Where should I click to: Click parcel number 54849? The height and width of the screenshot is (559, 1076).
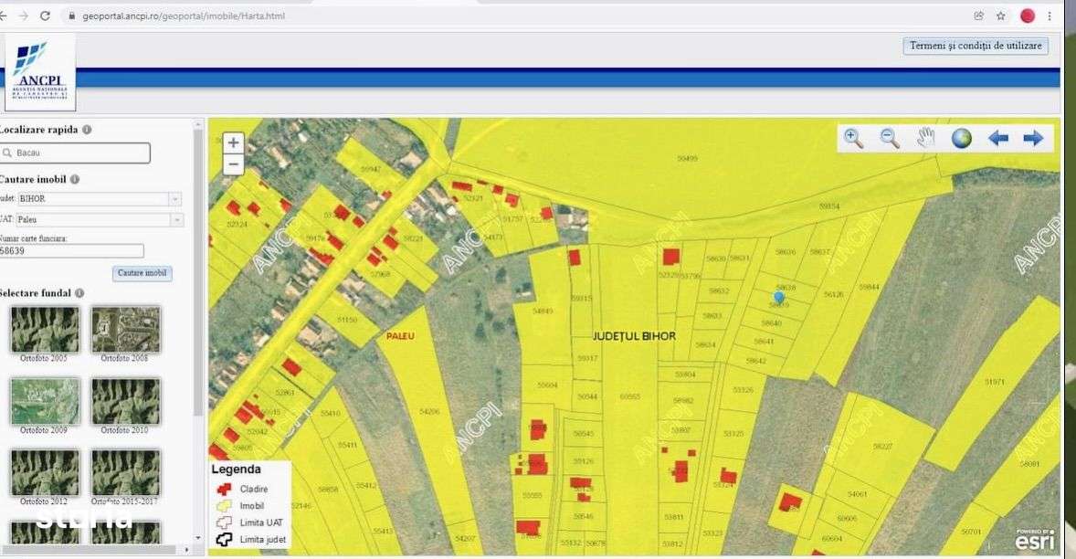(543, 311)
